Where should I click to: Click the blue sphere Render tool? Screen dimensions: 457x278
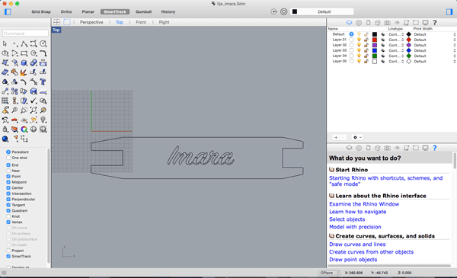[5, 139]
